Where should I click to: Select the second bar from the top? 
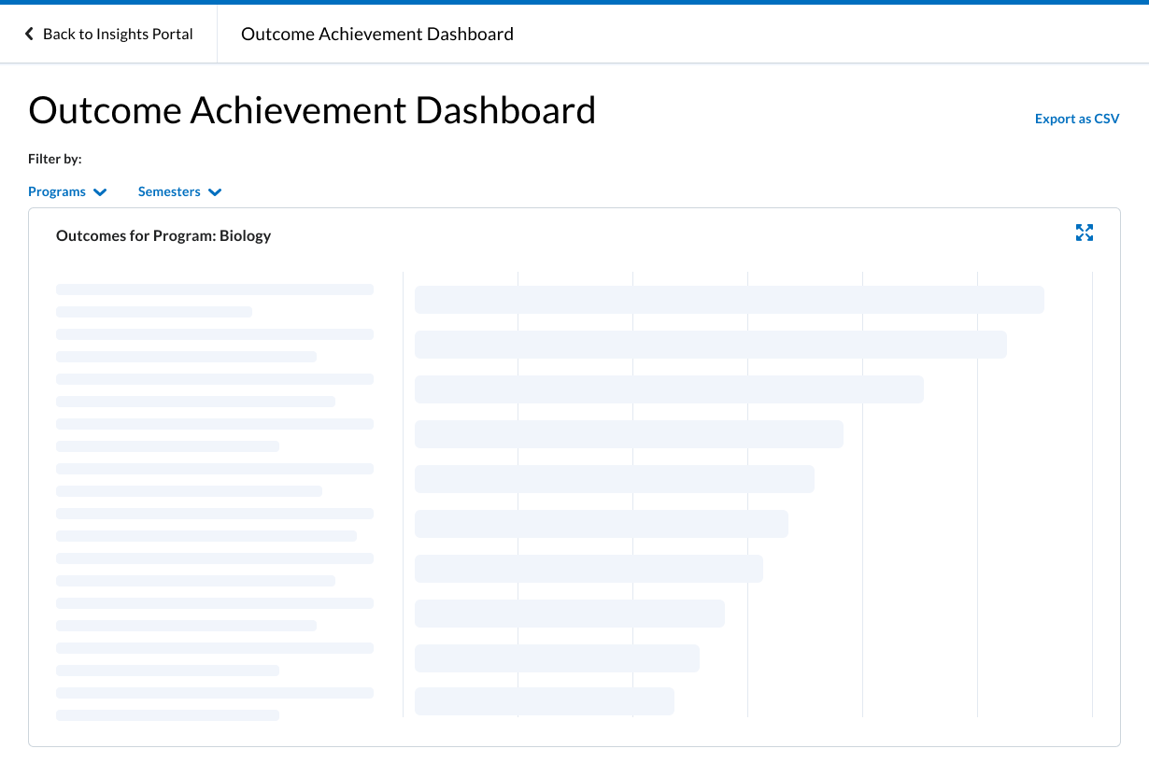coord(710,345)
